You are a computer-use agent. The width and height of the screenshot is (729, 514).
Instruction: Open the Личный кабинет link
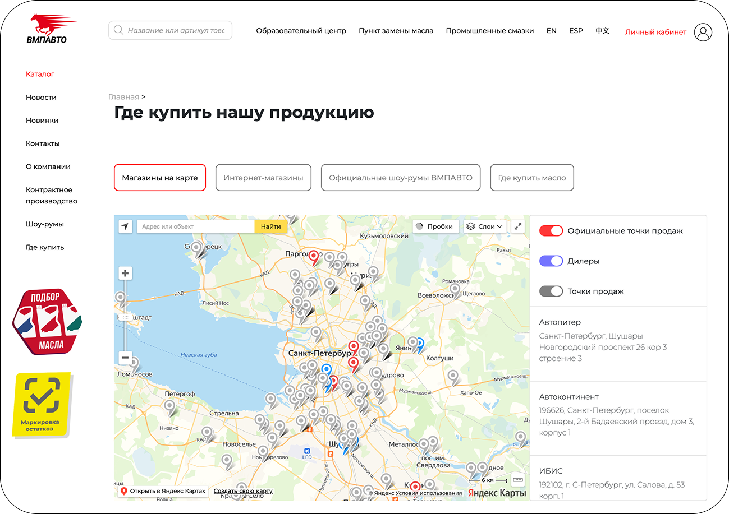click(655, 32)
